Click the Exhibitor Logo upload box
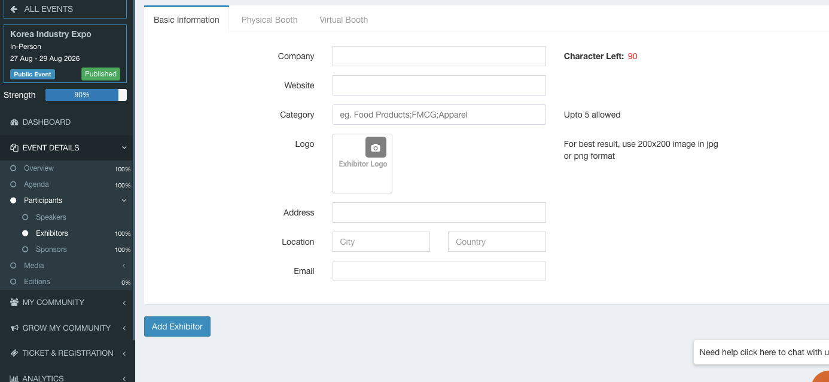Image resolution: width=829 pixels, height=382 pixels. tap(362, 164)
